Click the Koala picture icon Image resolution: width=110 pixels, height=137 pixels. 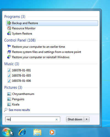(9, 104)
